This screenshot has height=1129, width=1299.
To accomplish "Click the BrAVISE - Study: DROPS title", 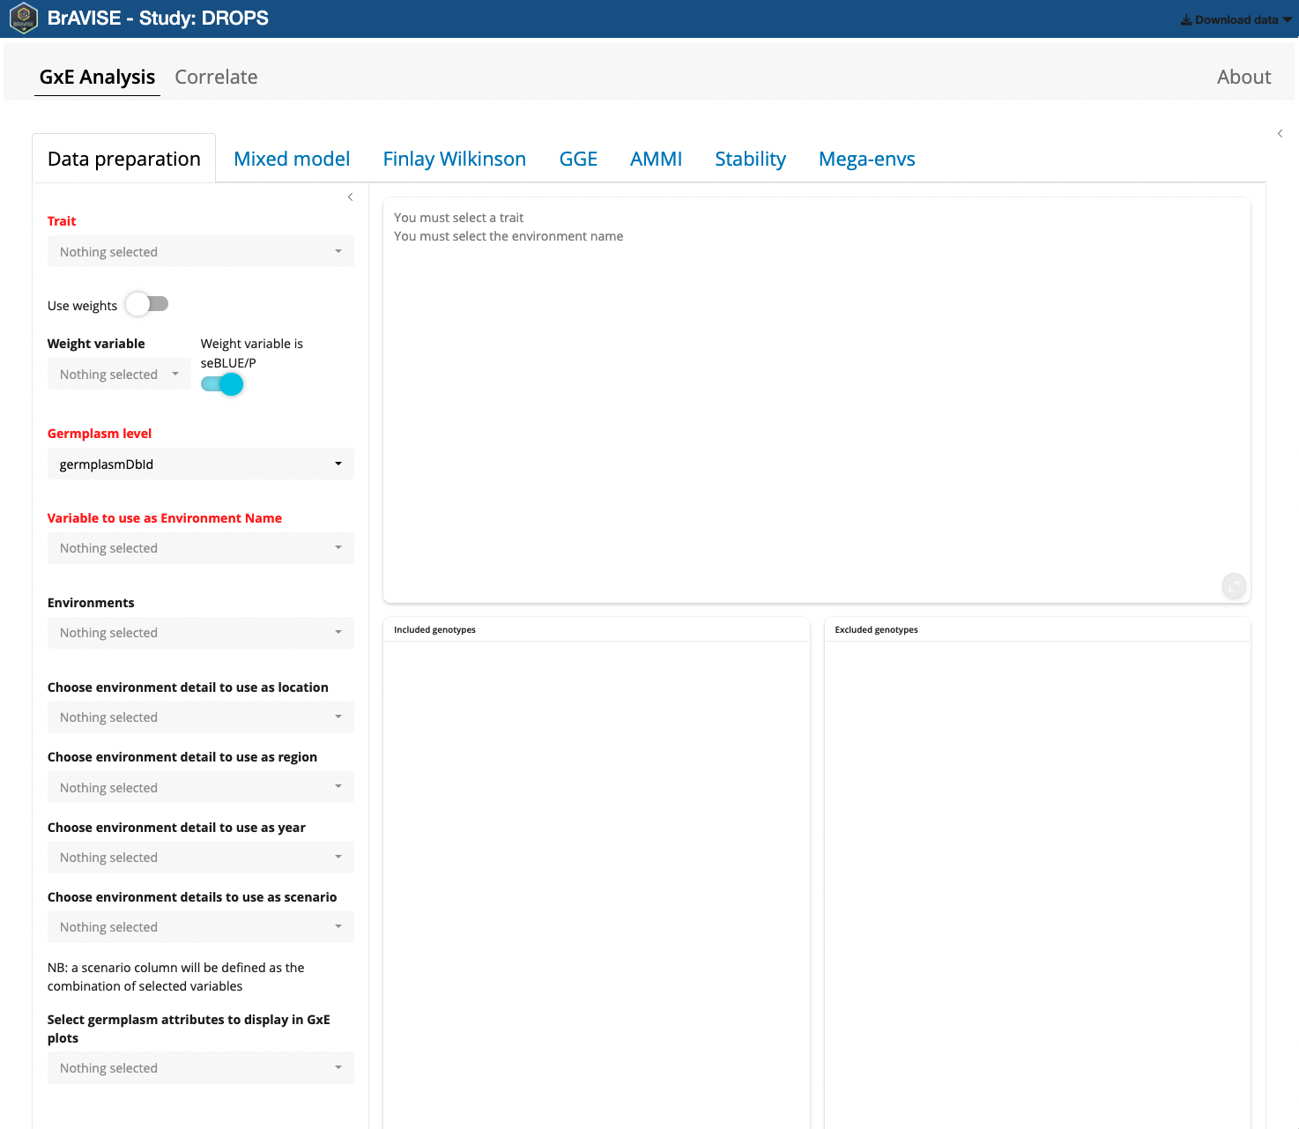I will (x=158, y=19).
